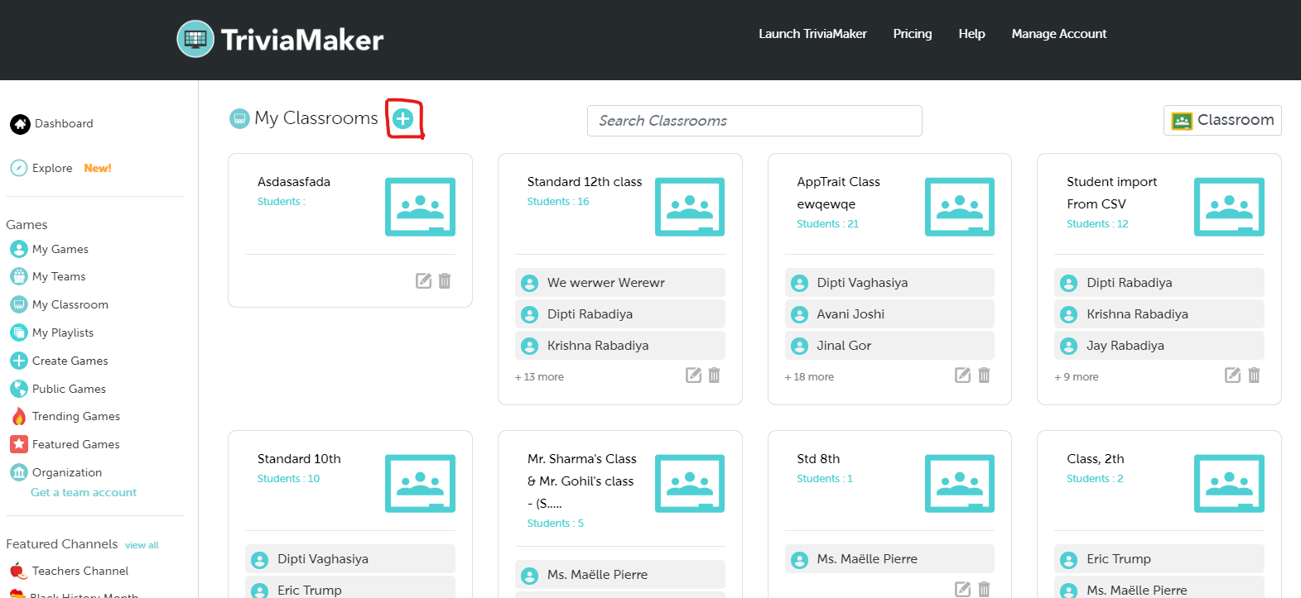Click the 'view all' Featured Channels link
The width and height of the screenshot is (1301, 598).
142,545
